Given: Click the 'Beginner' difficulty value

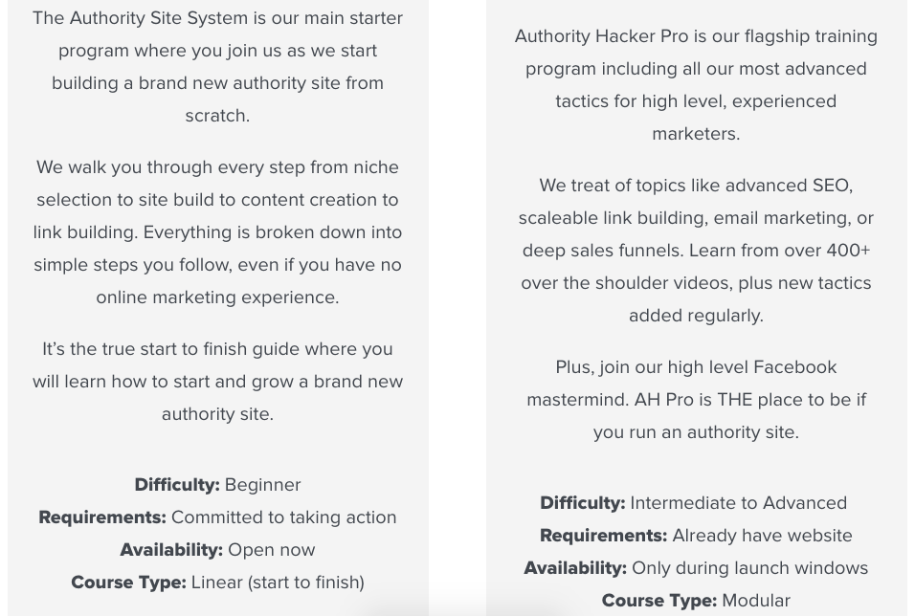Looking at the screenshot, I should pos(262,485).
